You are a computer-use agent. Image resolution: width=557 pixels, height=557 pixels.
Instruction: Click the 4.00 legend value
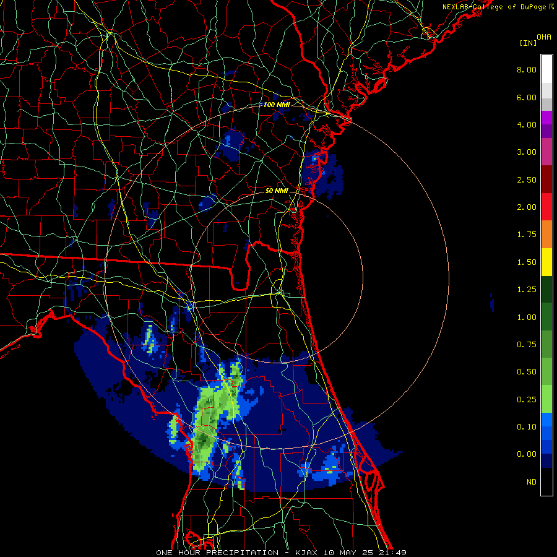pyautogui.click(x=527, y=124)
